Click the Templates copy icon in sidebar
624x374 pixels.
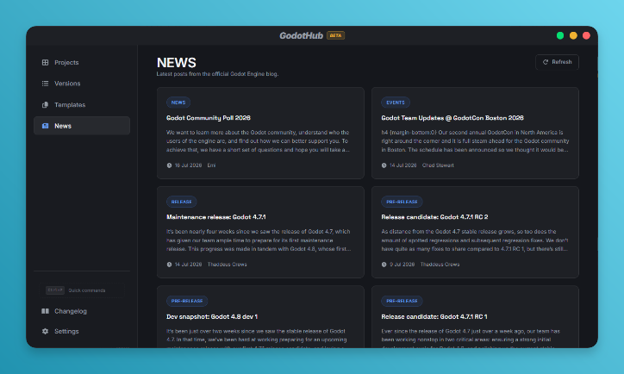pos(46,105)
